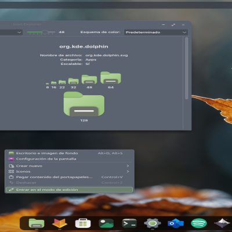Click the Escalable value Sí
232x232 pixels.
(88, 64)
